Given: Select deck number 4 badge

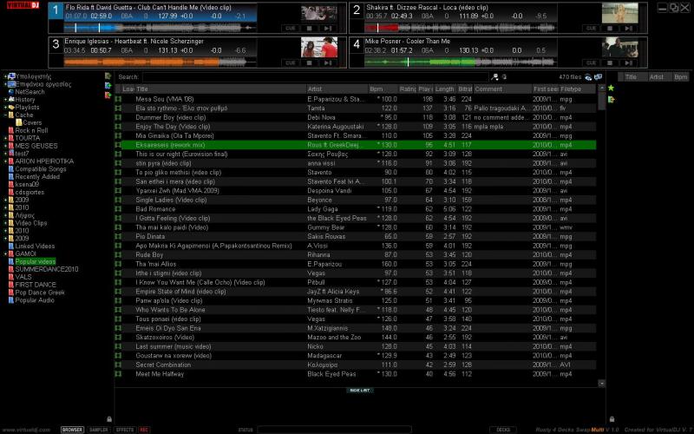Looking at the screenshot, I should point(357,45).
